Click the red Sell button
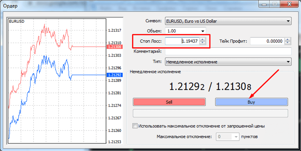This screenshot has width=301, height=151. [169, 102]
